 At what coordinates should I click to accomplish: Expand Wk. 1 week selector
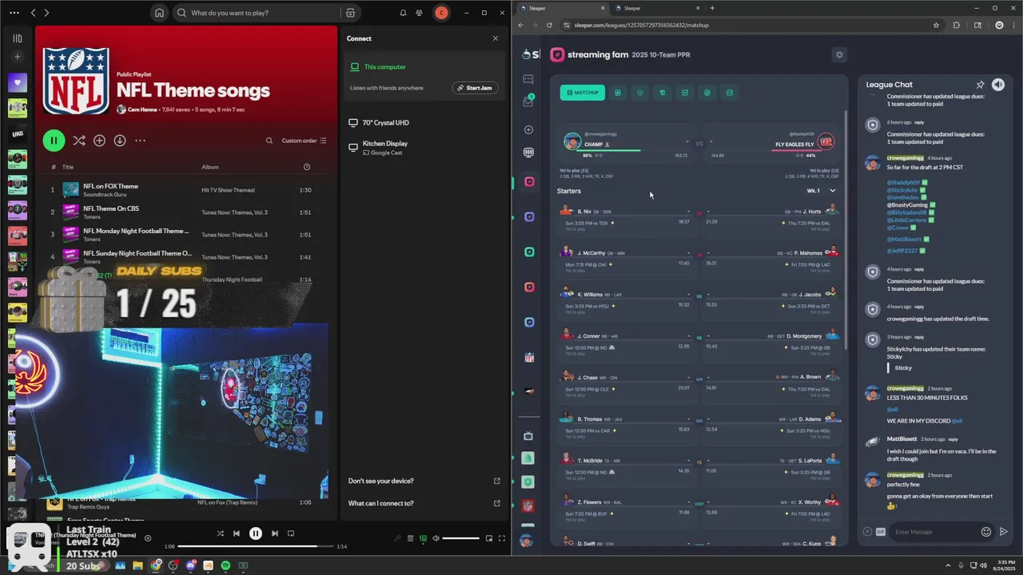point(821,191)
